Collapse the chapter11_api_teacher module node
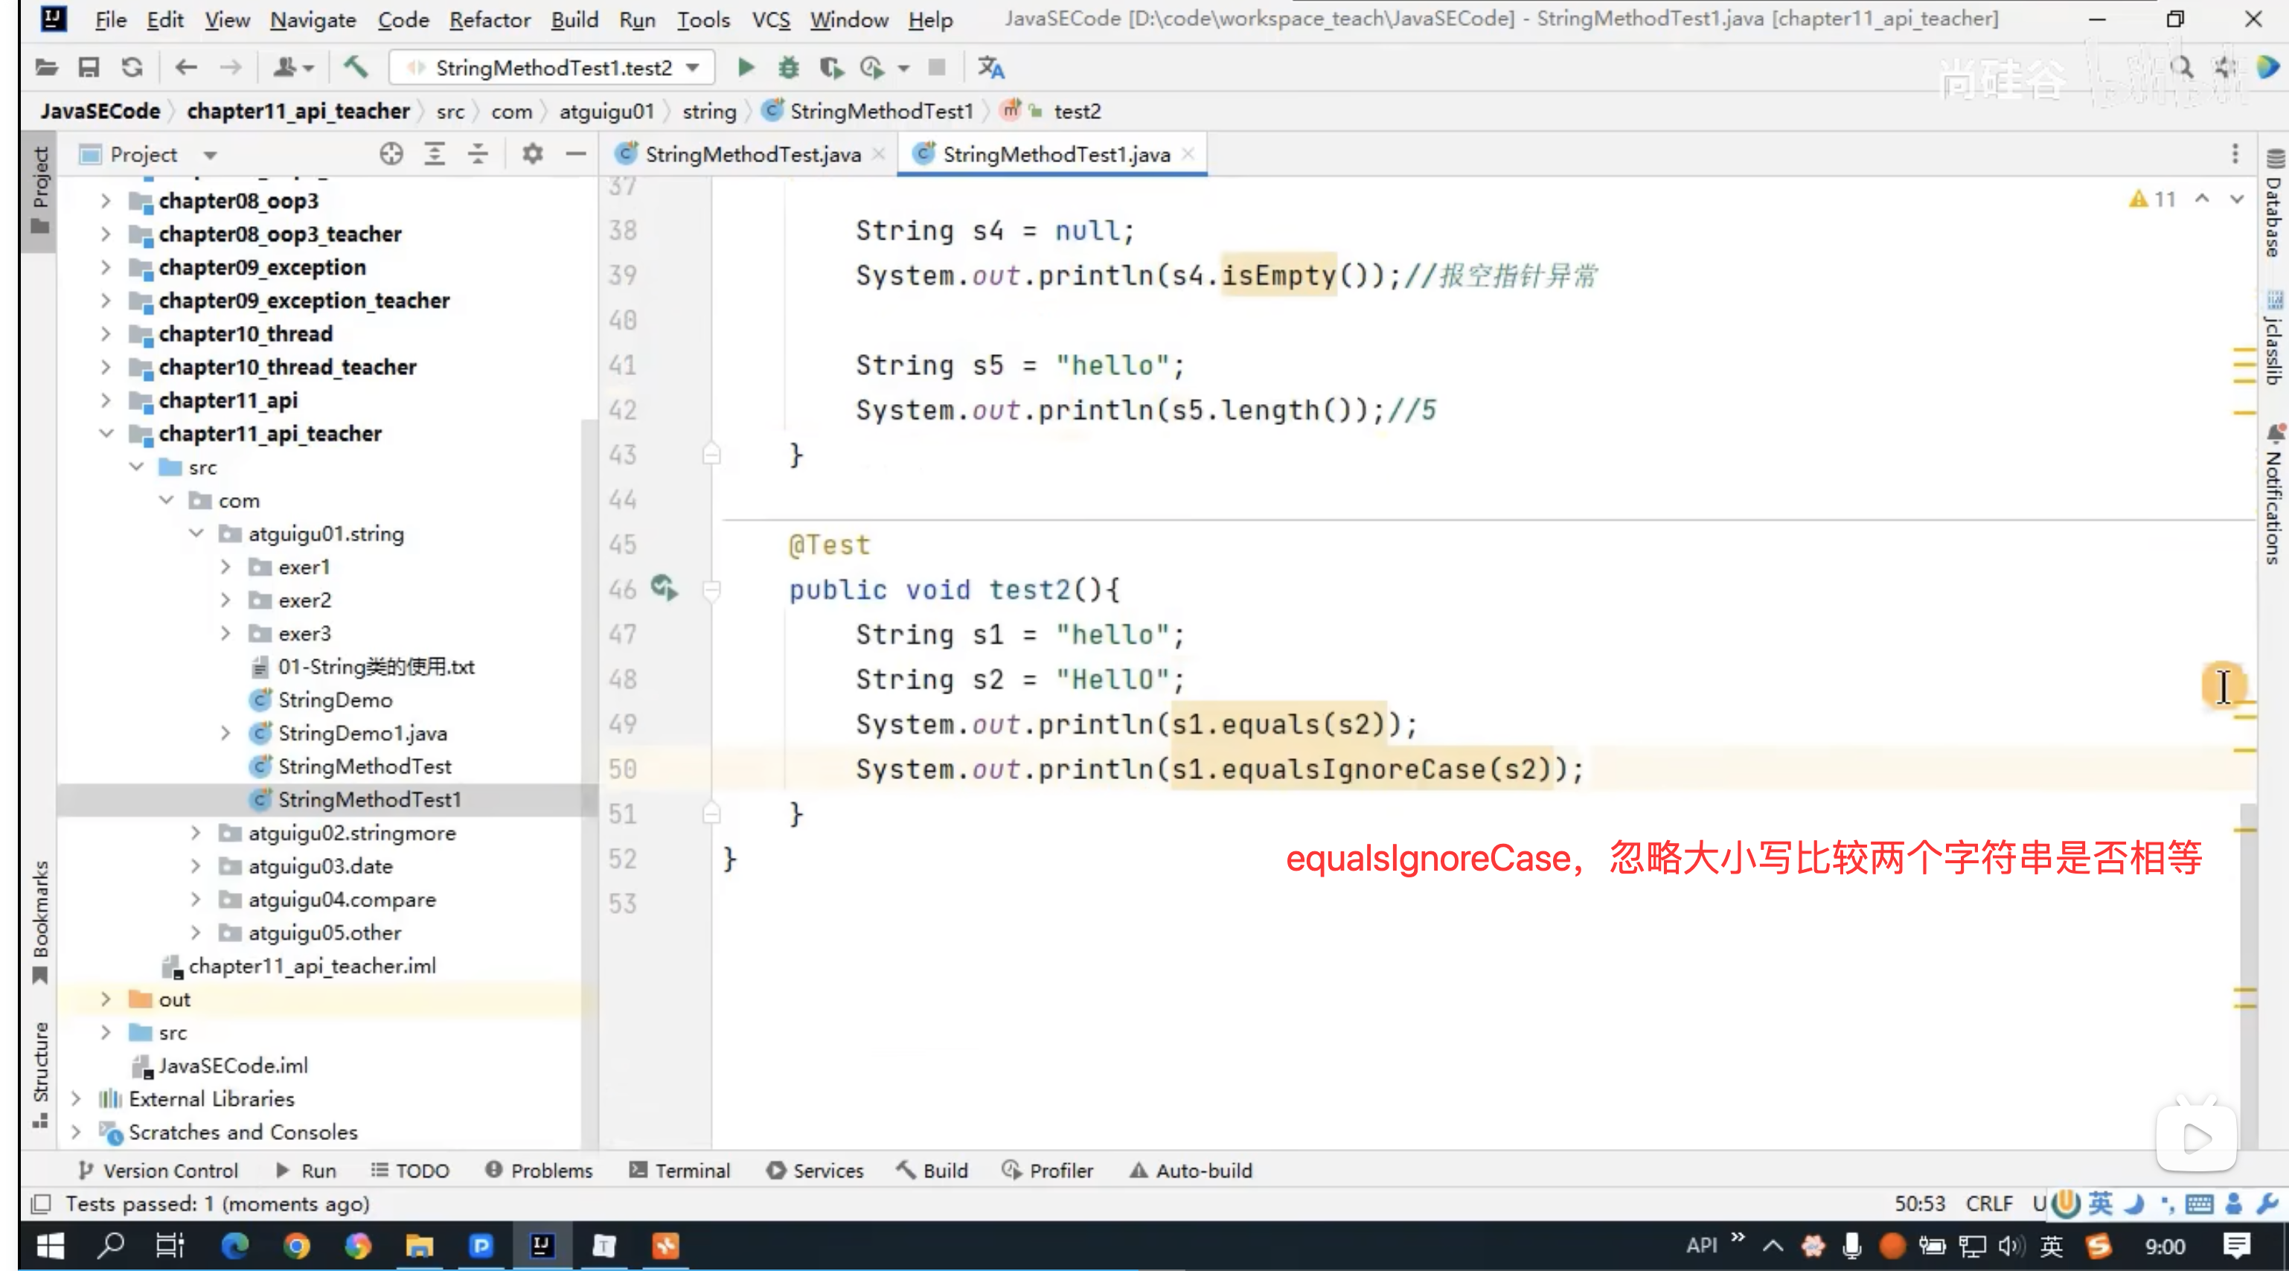 (x=106, y=434)
